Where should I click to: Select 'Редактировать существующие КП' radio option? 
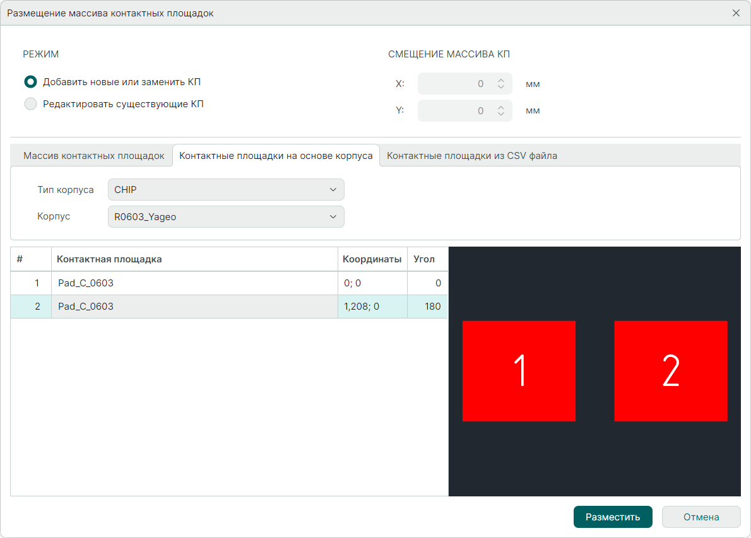click(x=30, y=105)
